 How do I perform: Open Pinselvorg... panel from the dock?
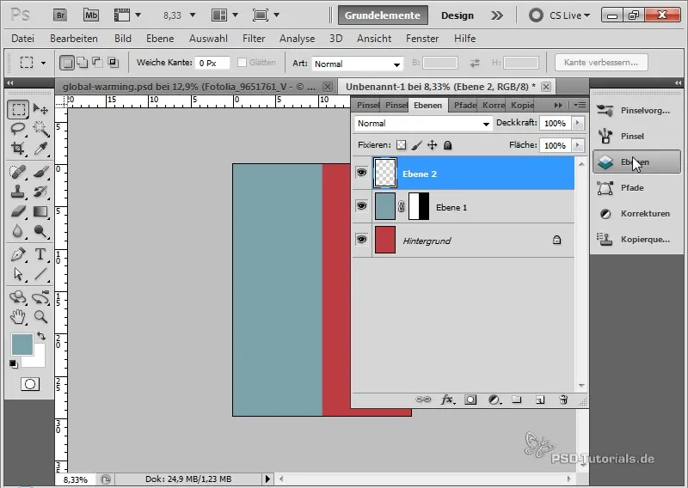click(636, 111)
